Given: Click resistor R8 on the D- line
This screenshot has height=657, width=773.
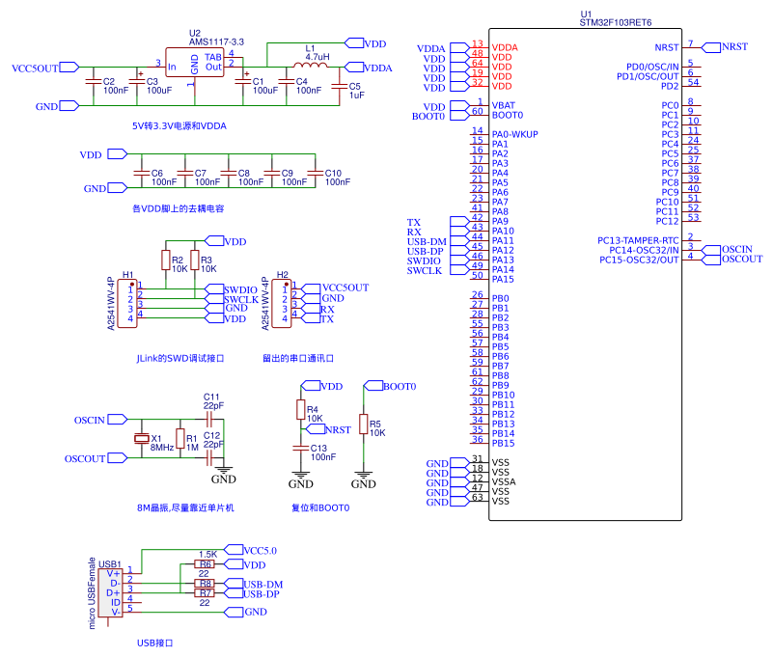Looking at the screenshot, I should click(205, 583).
